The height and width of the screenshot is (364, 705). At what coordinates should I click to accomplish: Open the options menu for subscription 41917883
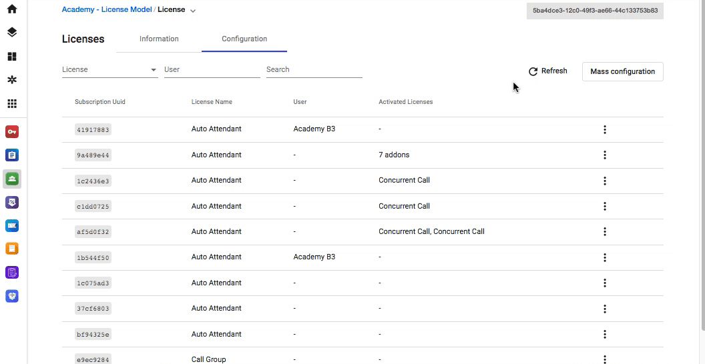[605, 130]
